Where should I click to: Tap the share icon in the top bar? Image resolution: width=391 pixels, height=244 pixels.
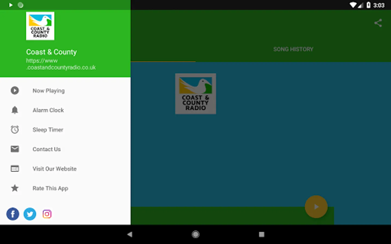coord(378,23)
